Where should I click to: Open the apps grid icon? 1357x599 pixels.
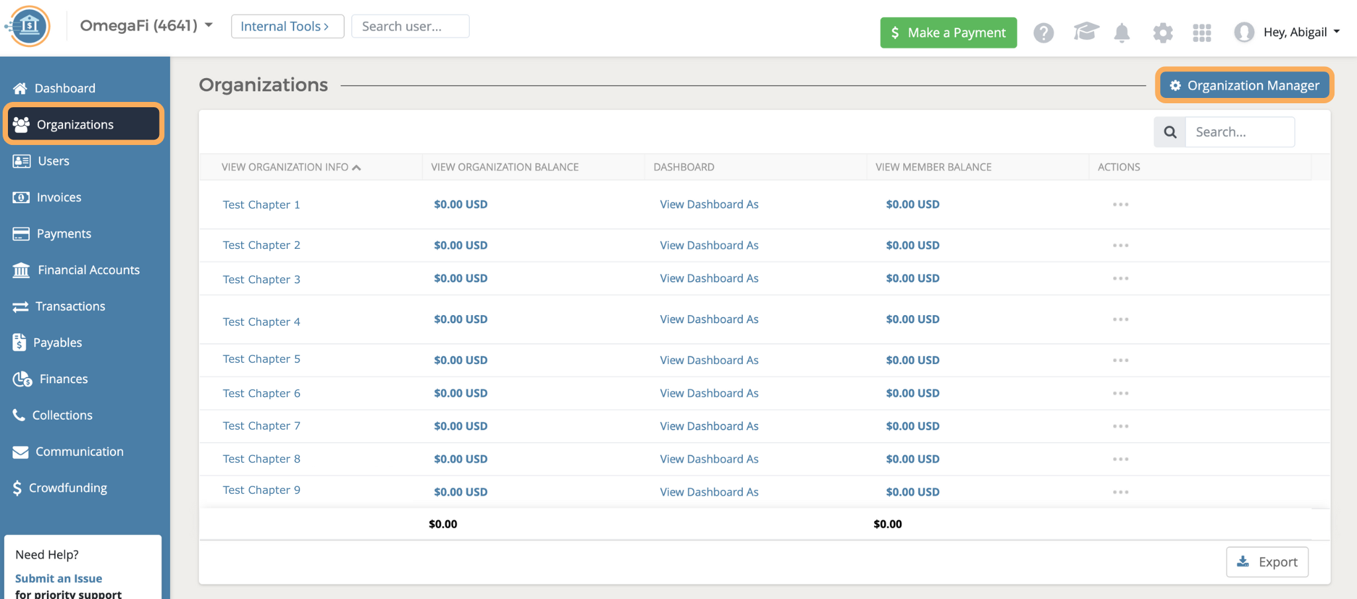[x=1201, y=32]
